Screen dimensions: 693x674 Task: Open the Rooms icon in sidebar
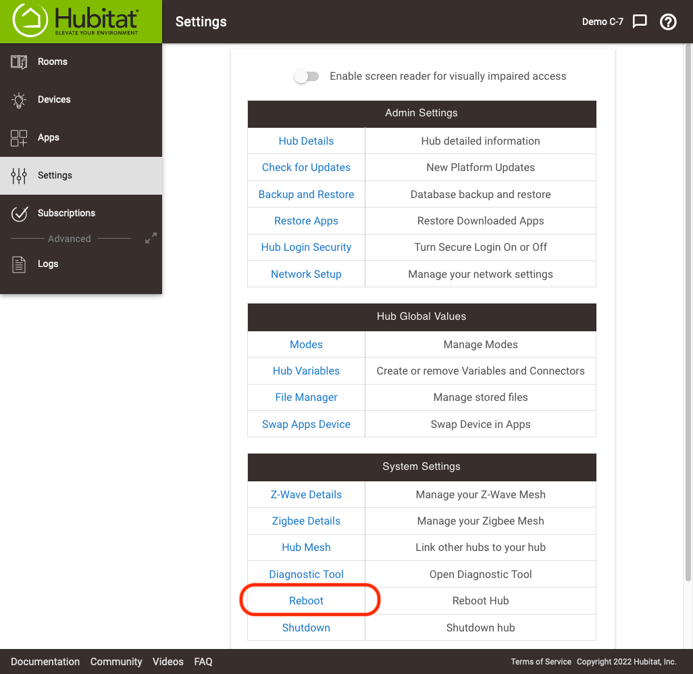pyautogui.click(x=18, y=62)
